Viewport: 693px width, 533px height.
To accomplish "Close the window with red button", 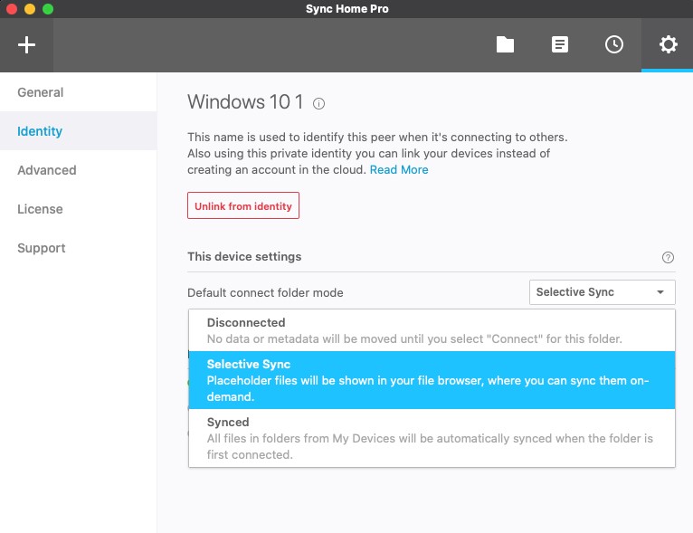I will pyautogui.click(x=11, y=9).
